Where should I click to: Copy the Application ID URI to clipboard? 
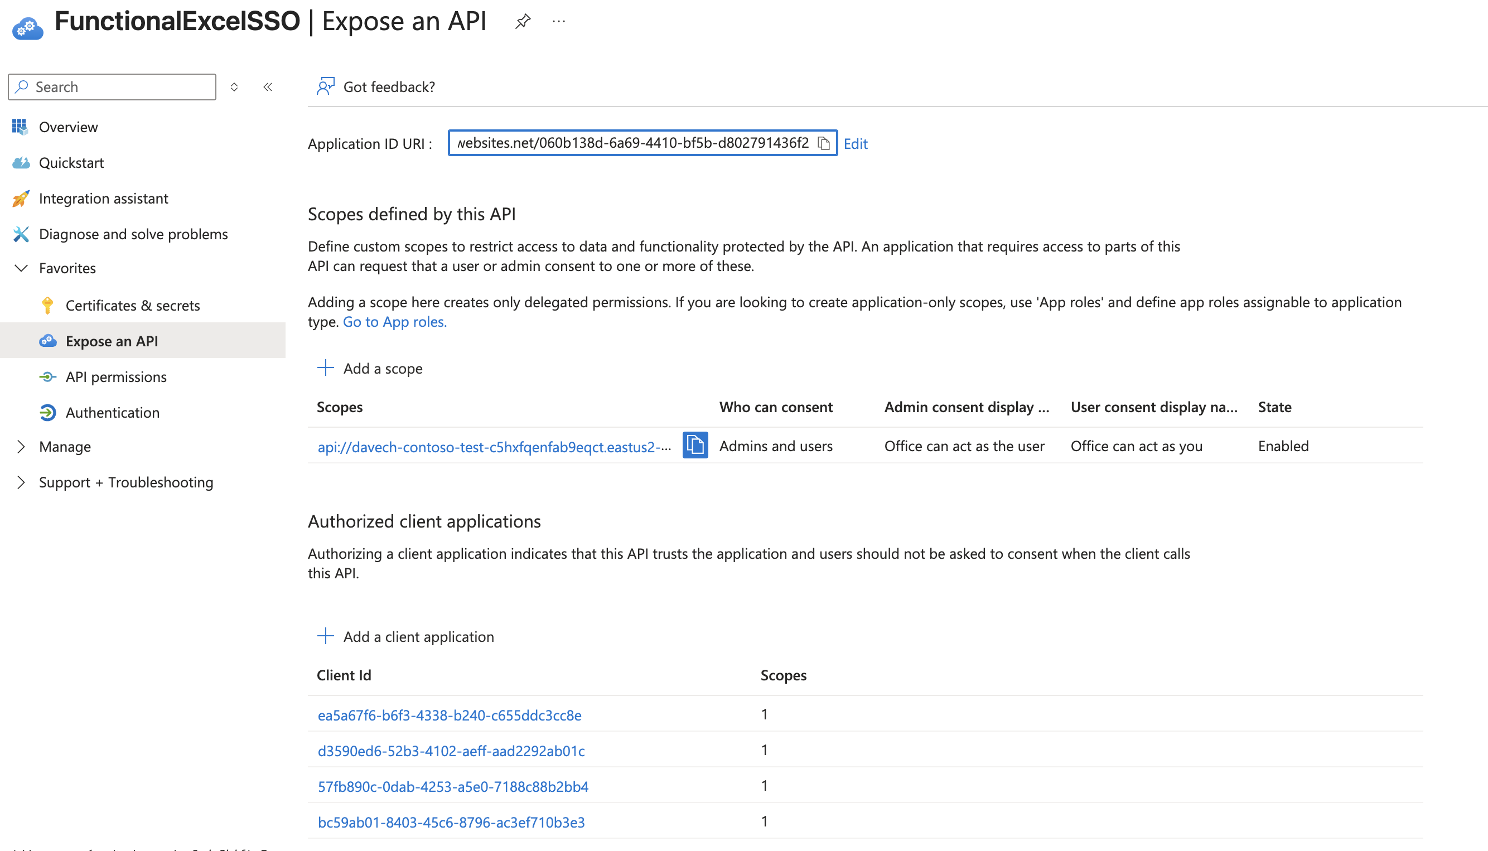tap(824, 143)
